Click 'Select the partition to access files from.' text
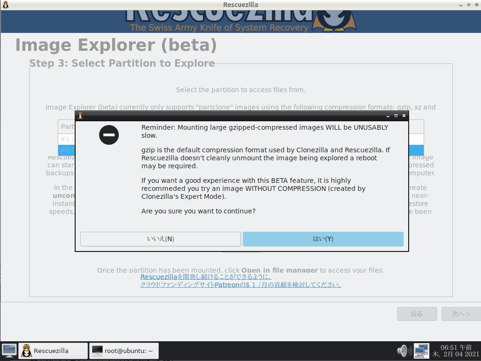 [241, 90]
